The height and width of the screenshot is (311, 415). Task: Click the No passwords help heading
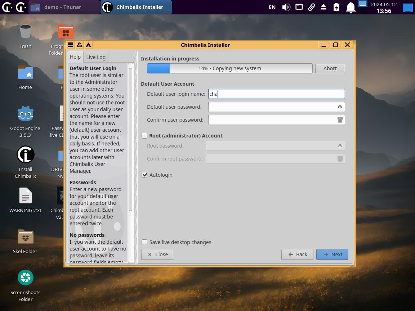87,235
